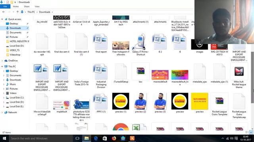
Task: Launch Microsoft Edge from the taskbar
Action: point(96,138)
